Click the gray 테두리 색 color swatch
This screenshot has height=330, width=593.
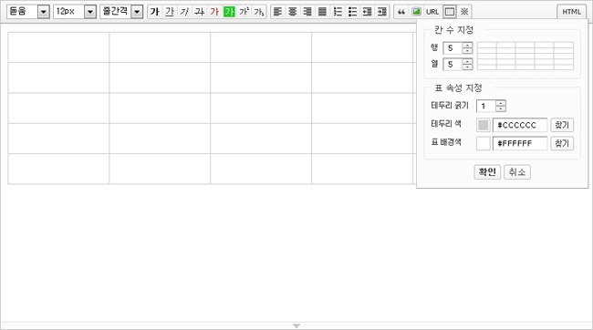pyautogui.click(x=483, y=125)
